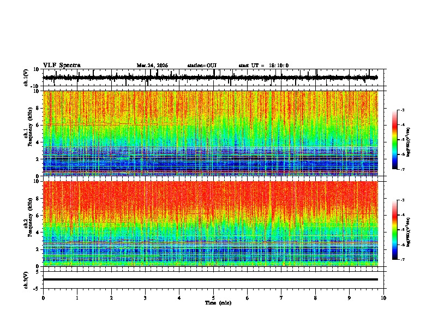The width and height of the screenshot is (432, 334).
Task: Click the ch.1 voltage waveform trace
Action: 210,77
